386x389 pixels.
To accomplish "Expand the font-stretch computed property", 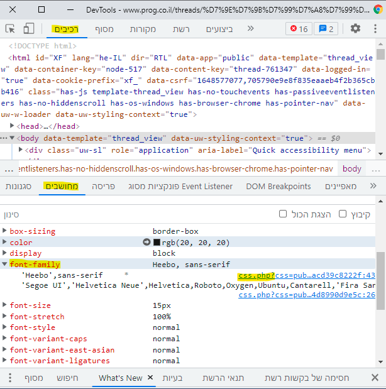I will point(4,316).
